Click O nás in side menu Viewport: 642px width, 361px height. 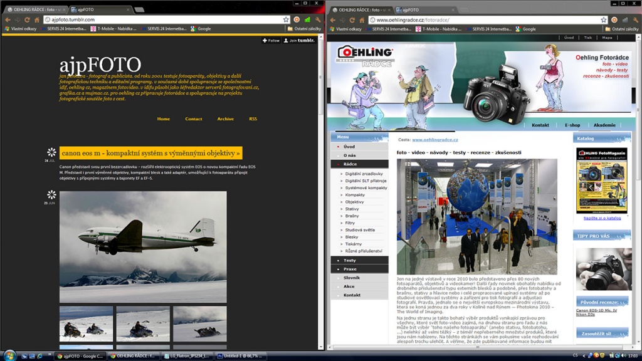tap(359, 155)
